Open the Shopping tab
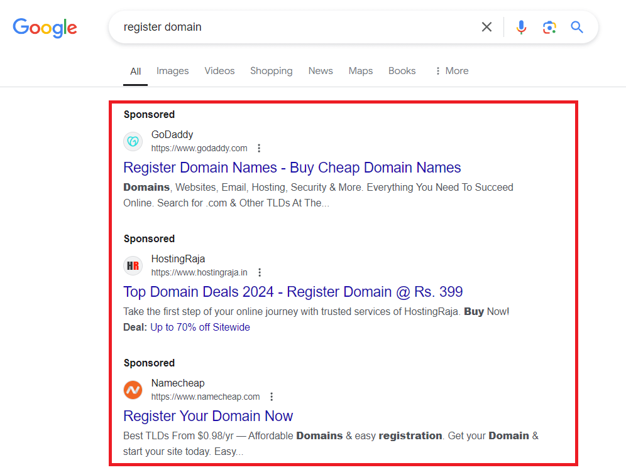The width and height of the screenshot is (626, 475). pyautogui.click(x=272, y=71)
